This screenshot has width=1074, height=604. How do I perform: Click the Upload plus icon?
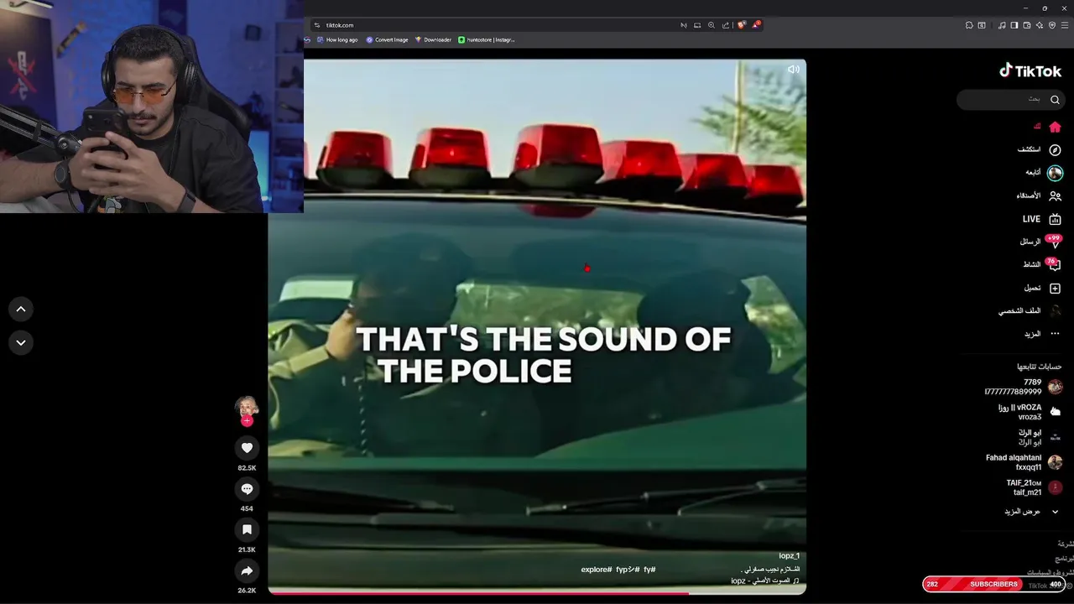tap(1055, 289)
